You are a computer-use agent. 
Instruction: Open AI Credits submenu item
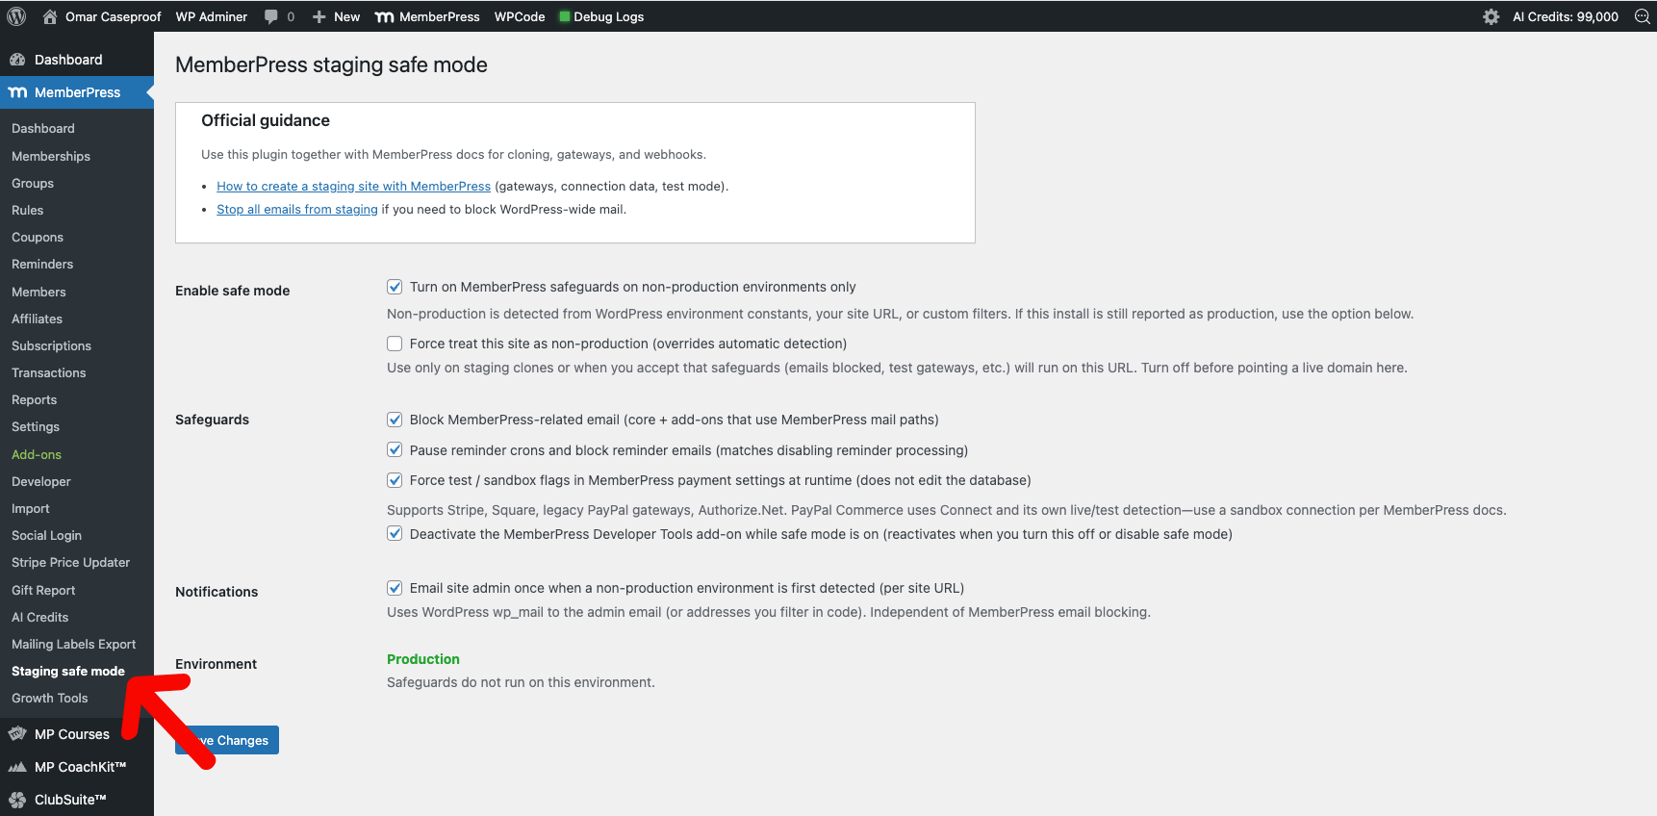tap(40, 617)
